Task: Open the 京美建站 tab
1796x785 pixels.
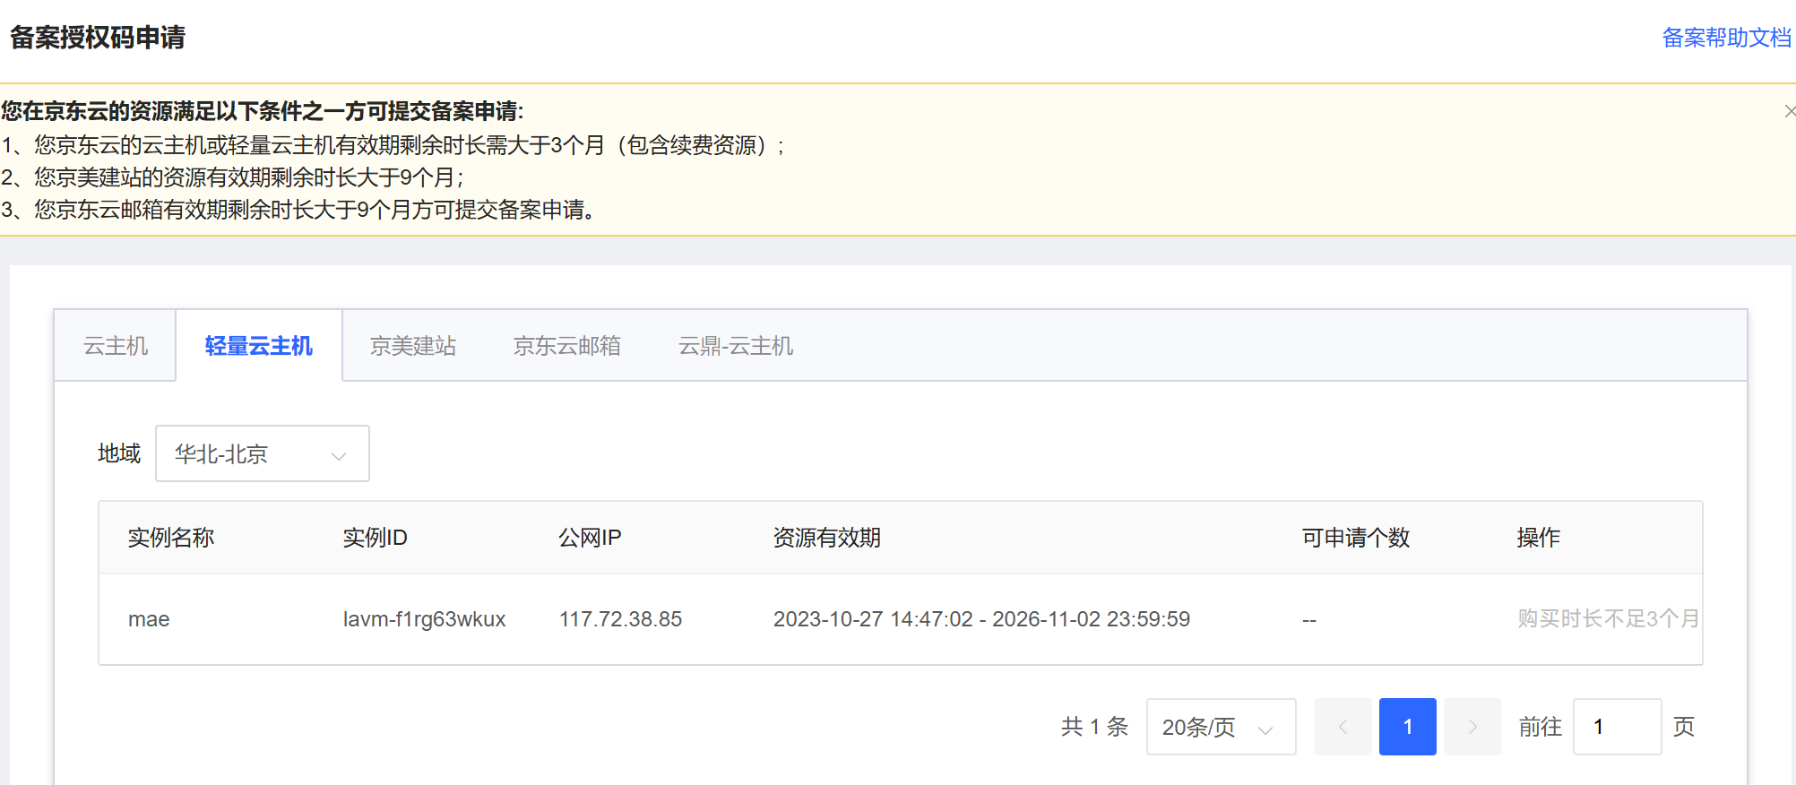Action: [413, 346]
